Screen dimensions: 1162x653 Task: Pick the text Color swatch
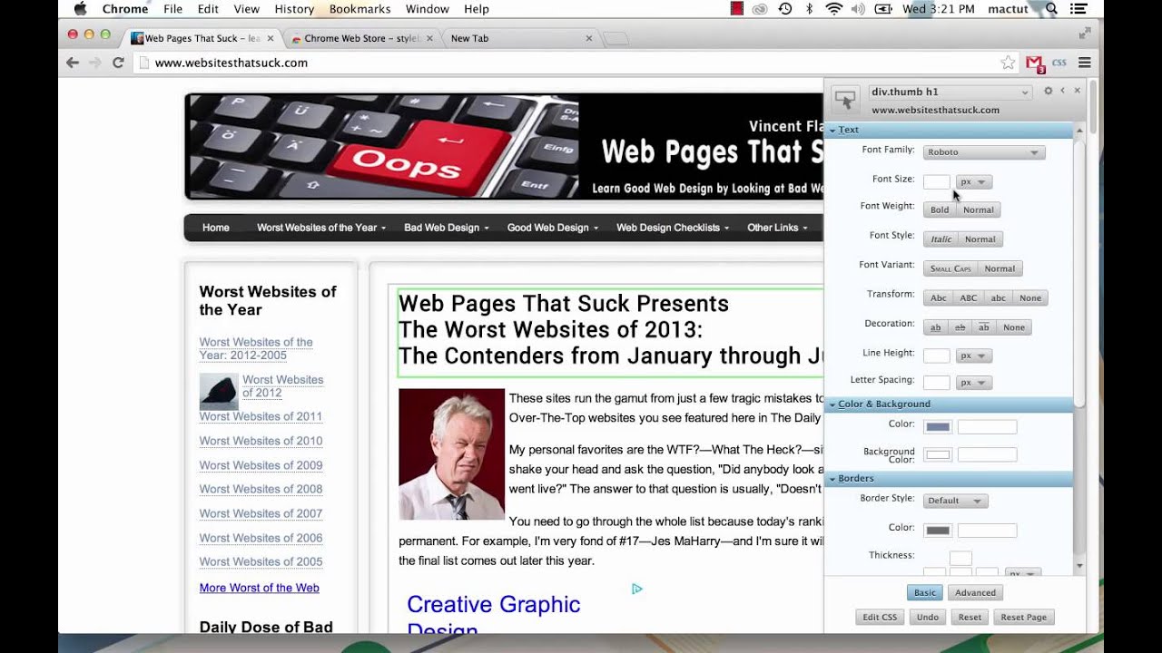click(x=938, y=427)
